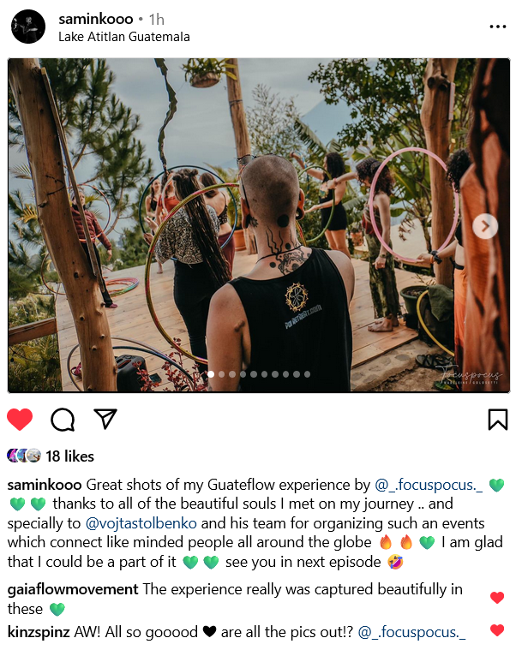
Task: Share post with paper plane icon
Action: [x=105, y=419]
